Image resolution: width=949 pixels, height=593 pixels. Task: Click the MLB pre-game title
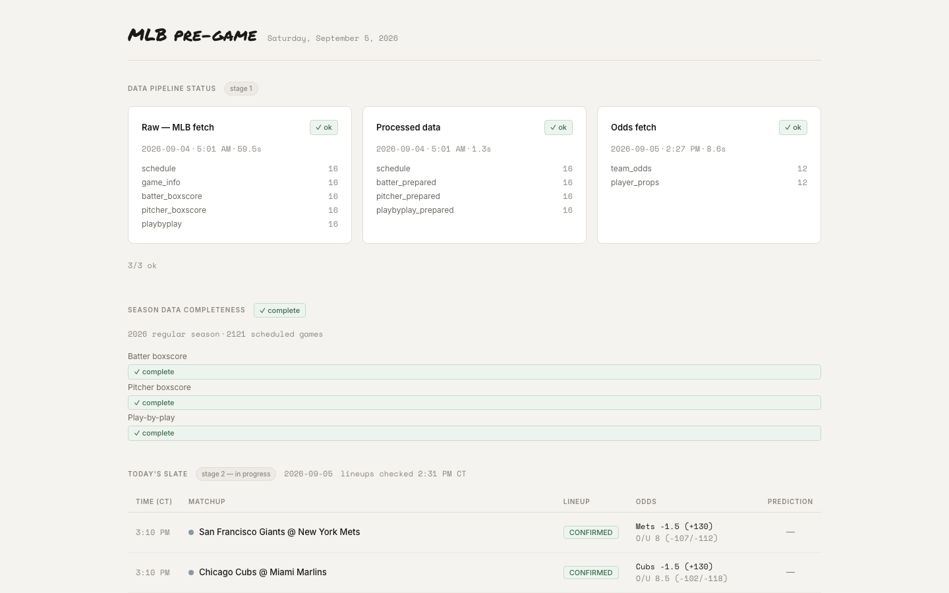click(192, 35)
